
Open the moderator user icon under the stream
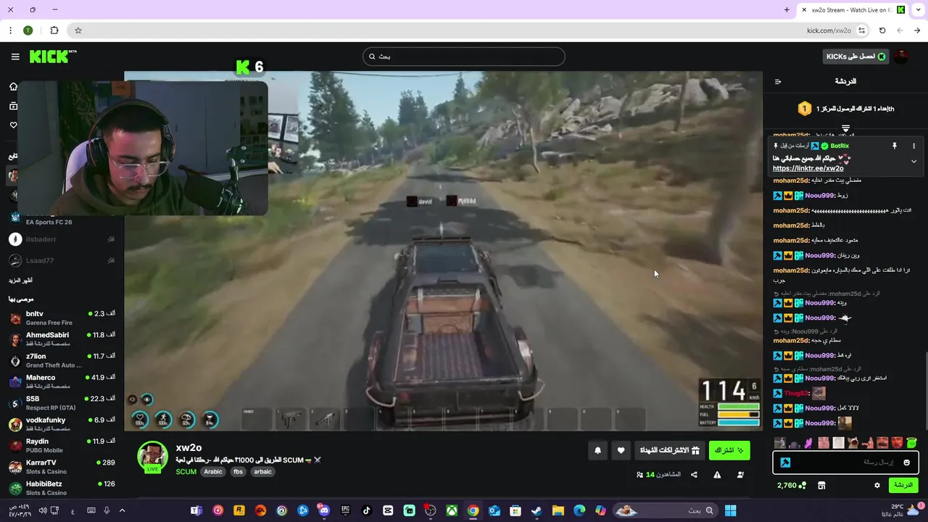[740, 475]
